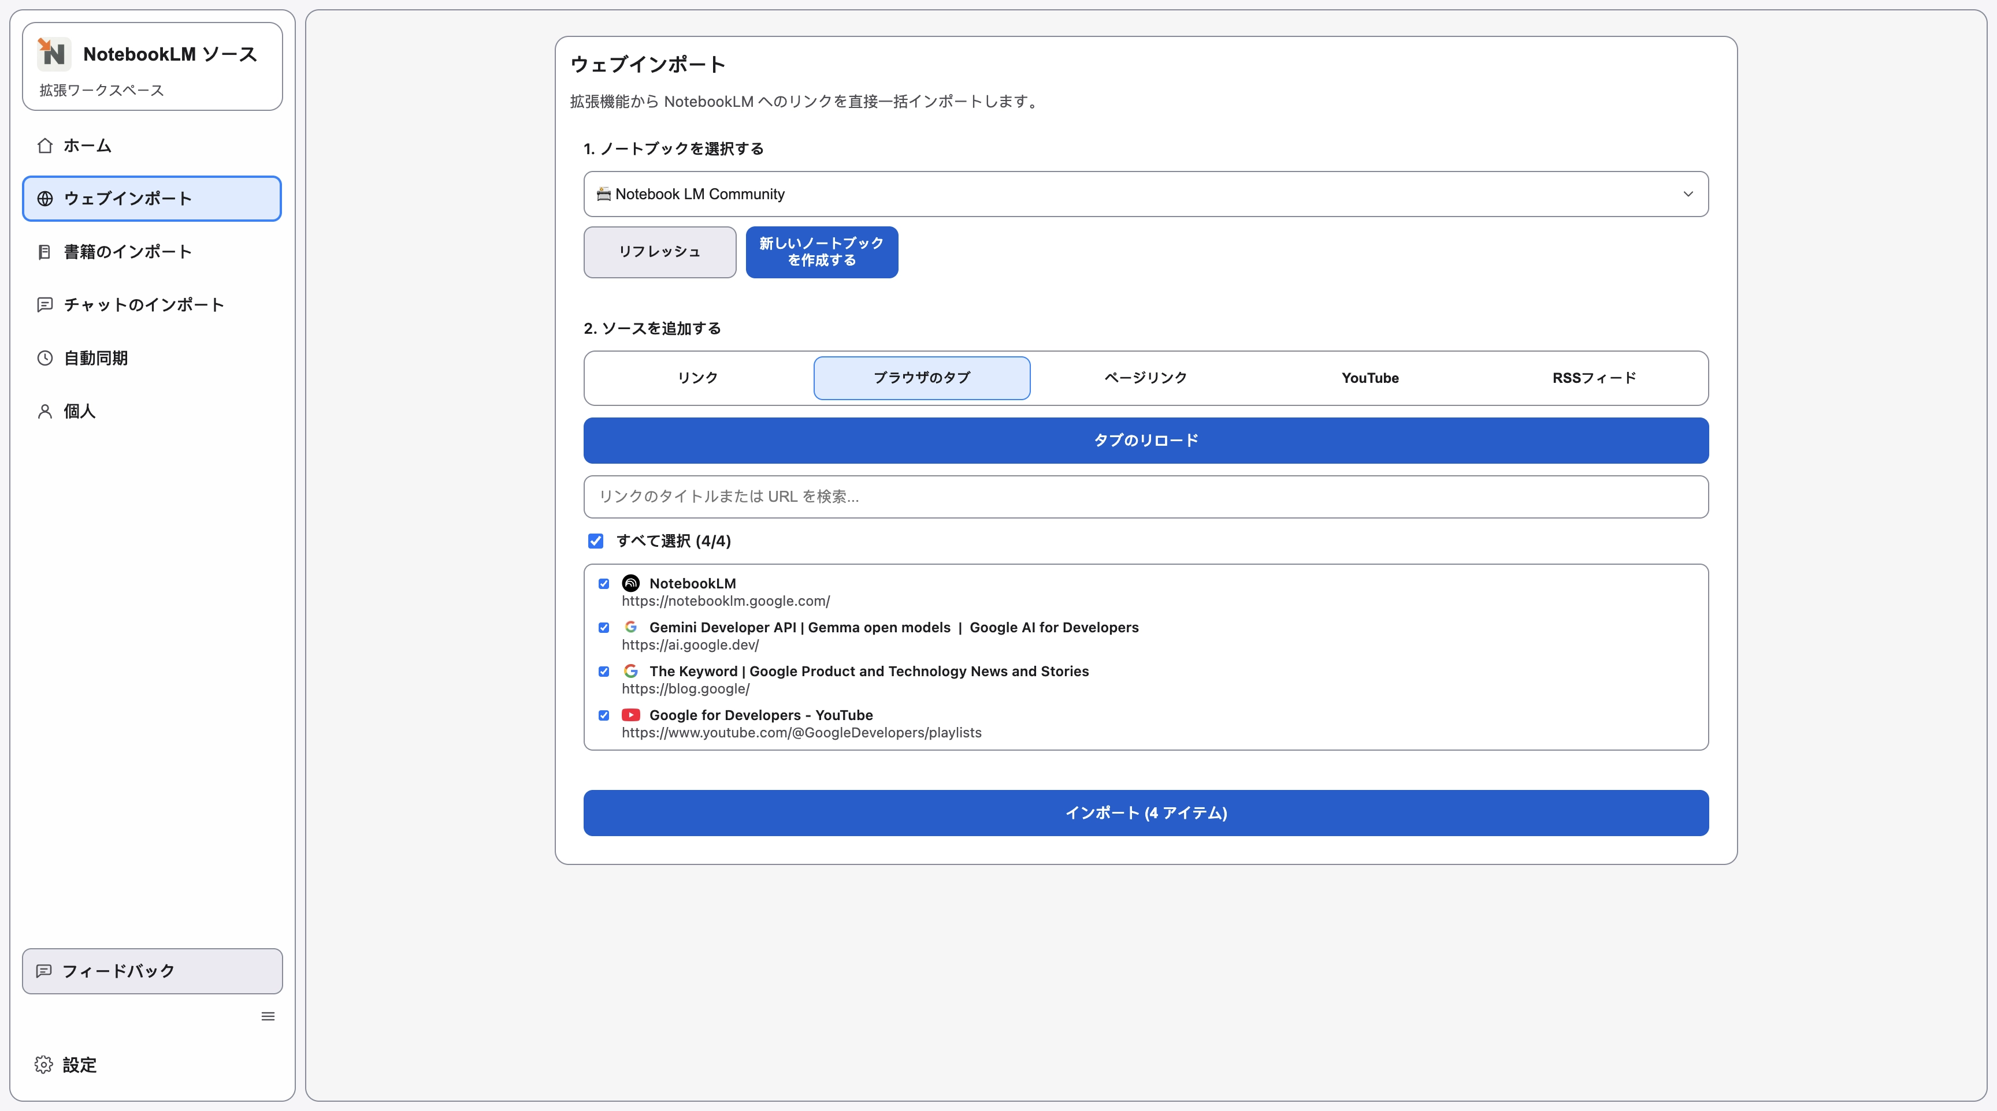Viewport: 1997px width, 1111px height.
Task: Click the chat bubble icon for チャットのインポート
Action: [x=45, y=304]
